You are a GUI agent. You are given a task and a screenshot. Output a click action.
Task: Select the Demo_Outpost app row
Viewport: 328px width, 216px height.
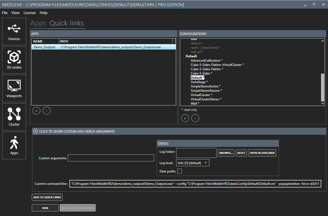click(104, 47)
